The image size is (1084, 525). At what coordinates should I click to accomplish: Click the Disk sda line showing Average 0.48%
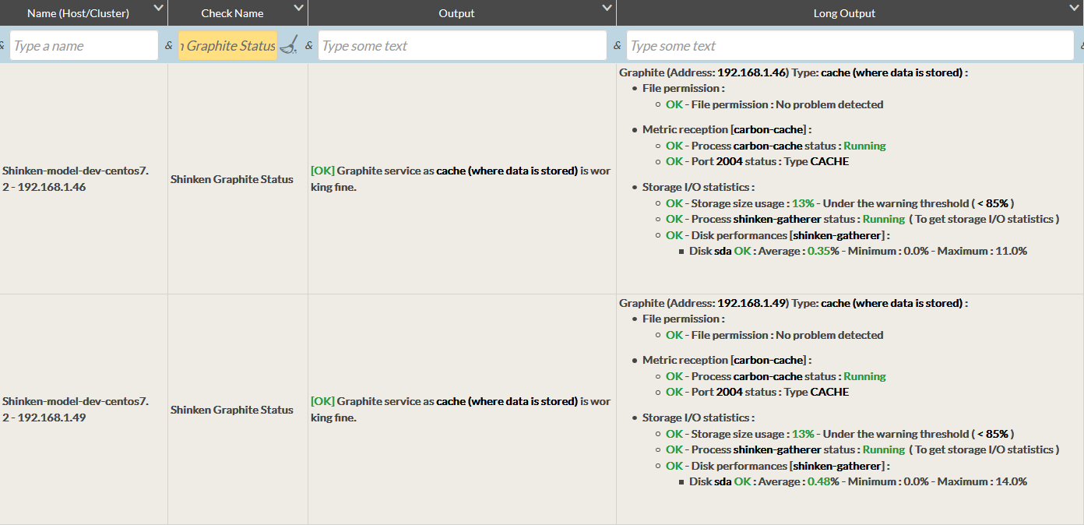pyautogui.click(x=857, y=481)
